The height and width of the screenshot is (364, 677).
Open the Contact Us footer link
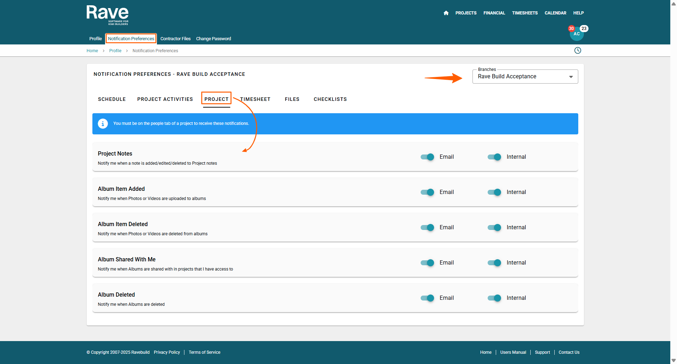[x=569, y=352]
